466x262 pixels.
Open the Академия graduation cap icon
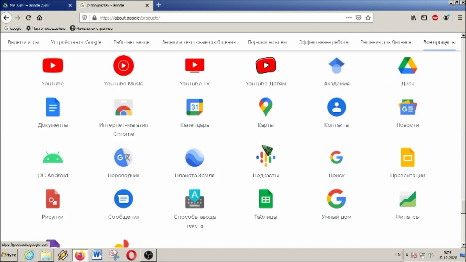(336, 65)
